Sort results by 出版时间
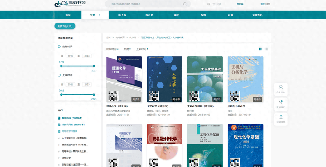This screenshot has width=326, height=167. tap(112, 49)
